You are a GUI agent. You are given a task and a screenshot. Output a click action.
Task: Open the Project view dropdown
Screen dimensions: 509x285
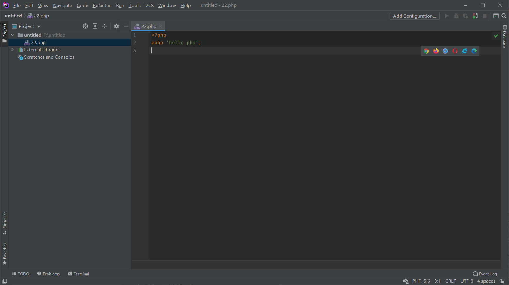coord(26,26)
